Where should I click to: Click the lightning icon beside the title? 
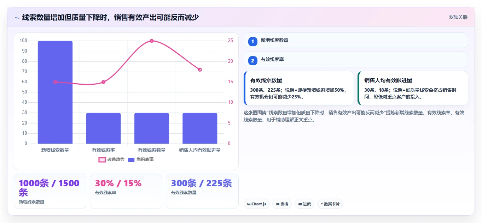17,17
